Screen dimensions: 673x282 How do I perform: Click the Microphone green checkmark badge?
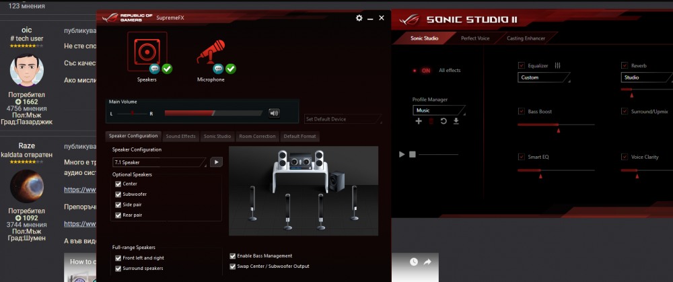tap(231, 69)
